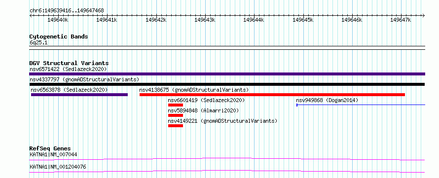The width and height of the screenshot is (439, 178).
Task: Open variant label nsv4337797 (gnomADStructuralVariants)
Action: (x=84, y=79)
